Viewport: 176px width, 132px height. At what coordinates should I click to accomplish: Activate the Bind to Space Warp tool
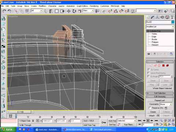click(x=27, y=11)
